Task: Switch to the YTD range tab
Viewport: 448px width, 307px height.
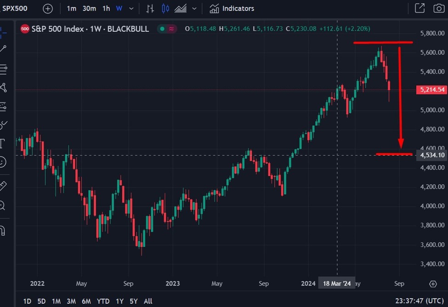Action: pyautogui.click(x=103, y=301)
